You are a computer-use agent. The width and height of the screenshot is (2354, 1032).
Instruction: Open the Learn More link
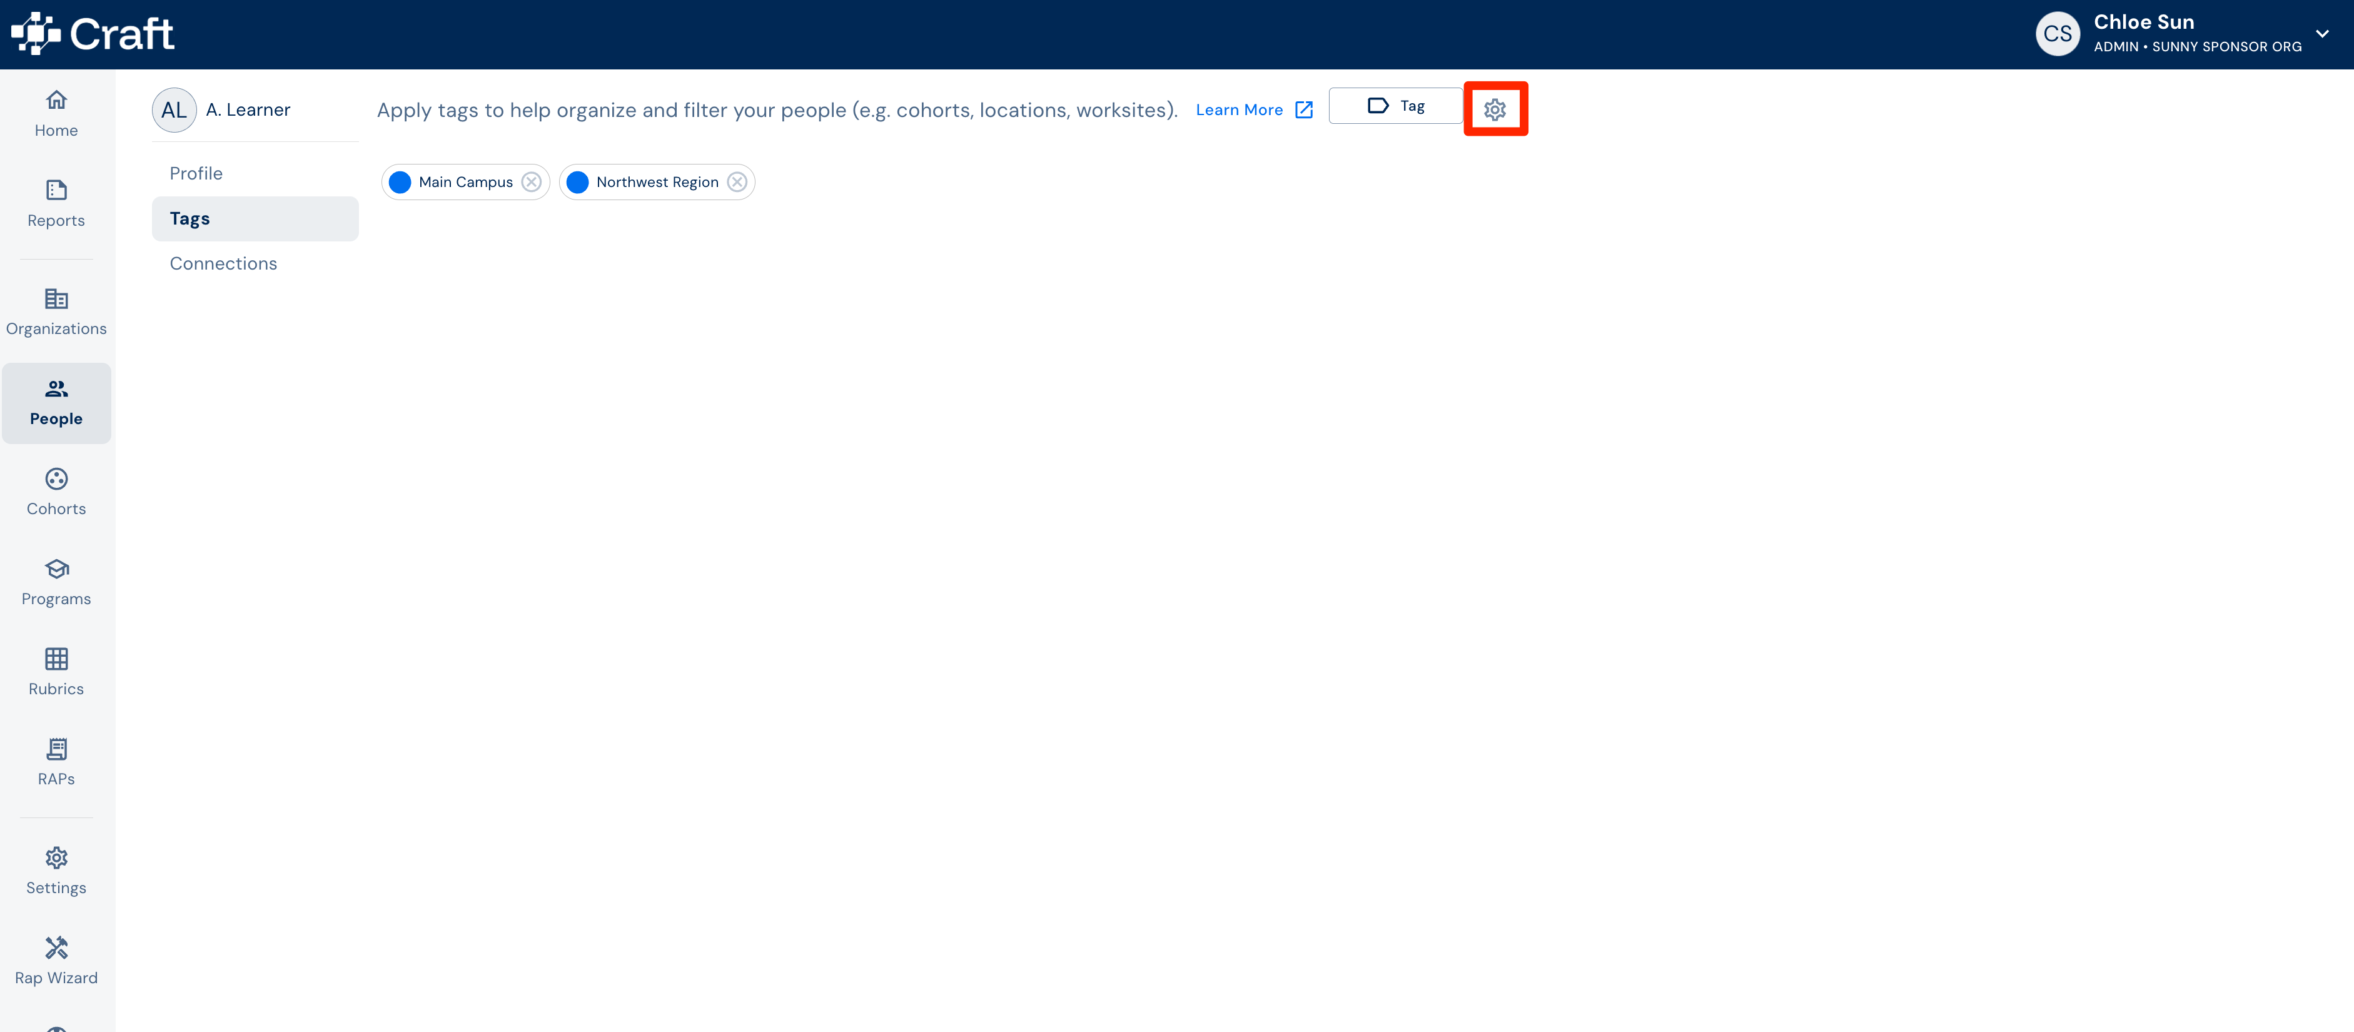tap(1254, 109)
